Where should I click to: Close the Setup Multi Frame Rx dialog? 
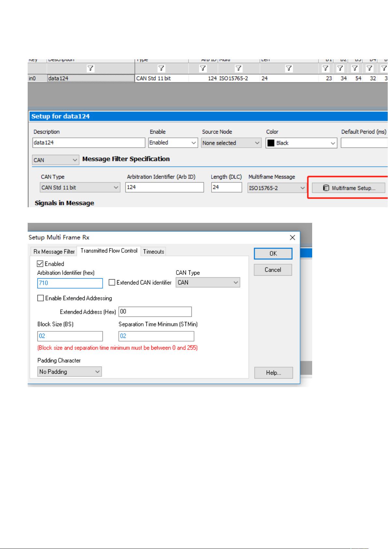[x=292, y=238]
